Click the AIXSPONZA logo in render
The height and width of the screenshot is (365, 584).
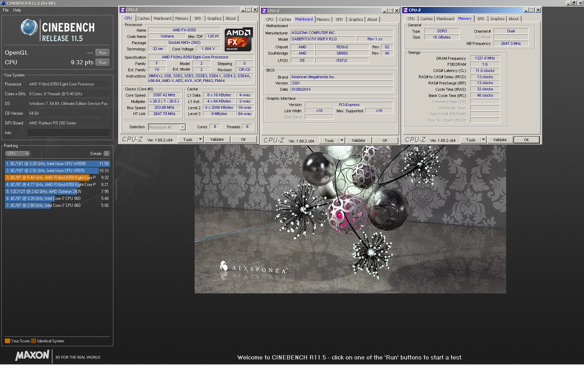(253, 268)
